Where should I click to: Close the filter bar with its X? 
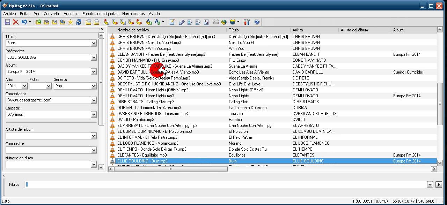point(4,176)
